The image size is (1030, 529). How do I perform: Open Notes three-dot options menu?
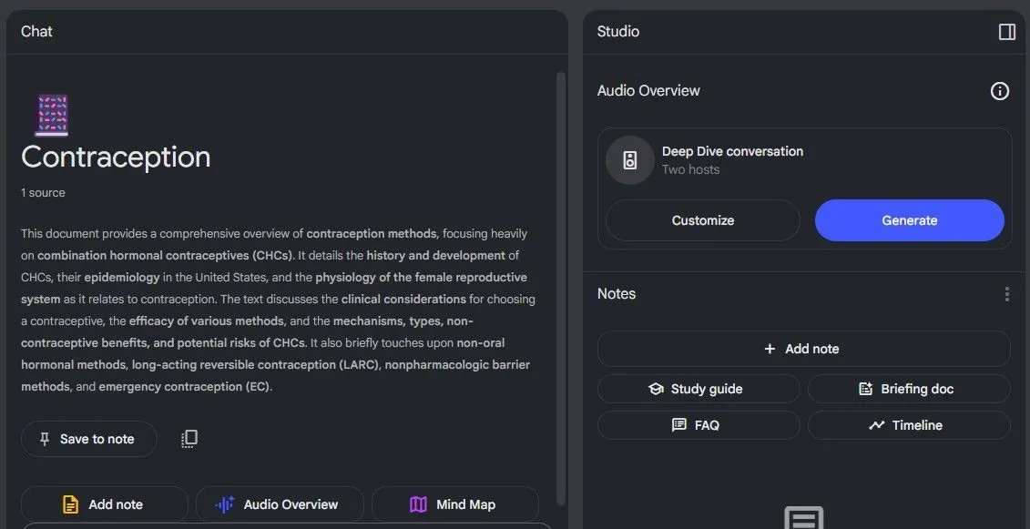[x=1006, y=294]
